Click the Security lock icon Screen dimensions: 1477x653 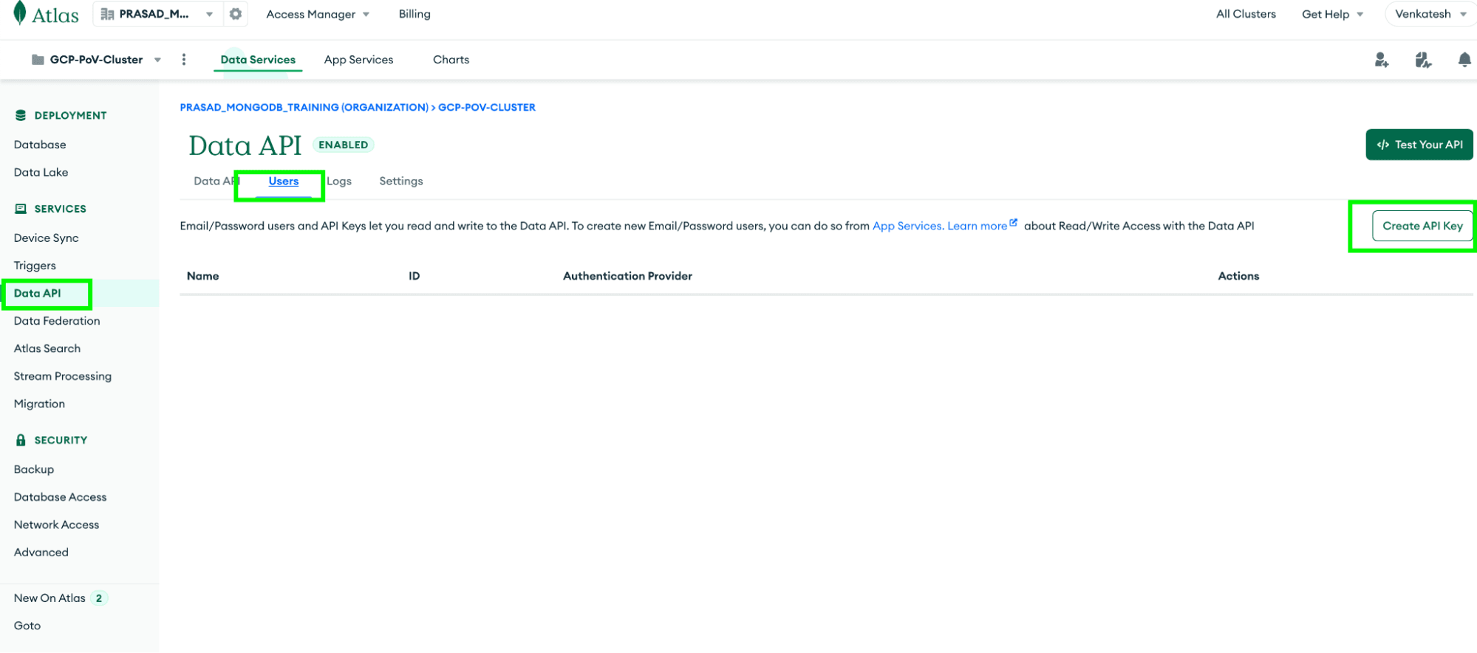coord(21,440)
